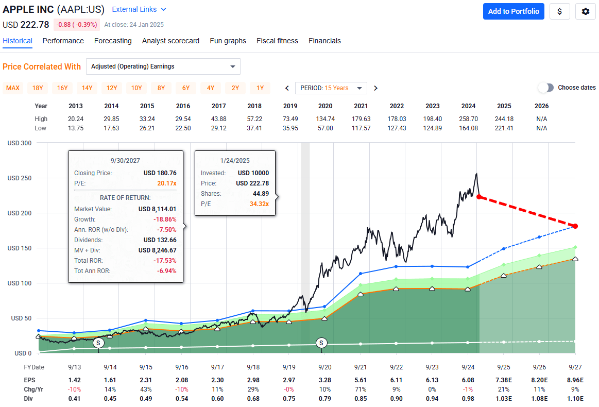Click the 9/30/2027 rate of return tooltip
This screenshot has height=407, width=599.
125,216
